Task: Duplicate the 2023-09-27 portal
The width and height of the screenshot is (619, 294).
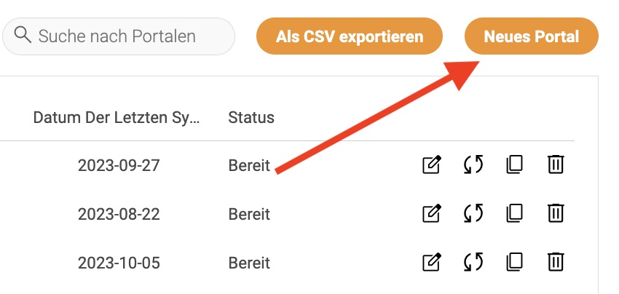Action: click(514, 164)
